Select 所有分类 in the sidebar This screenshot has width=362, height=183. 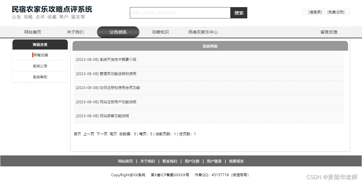click(41, 55)
